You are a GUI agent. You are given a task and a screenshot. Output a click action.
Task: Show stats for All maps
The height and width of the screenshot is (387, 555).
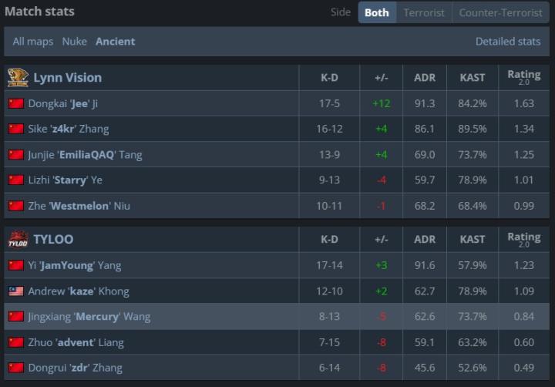[33, 42]
